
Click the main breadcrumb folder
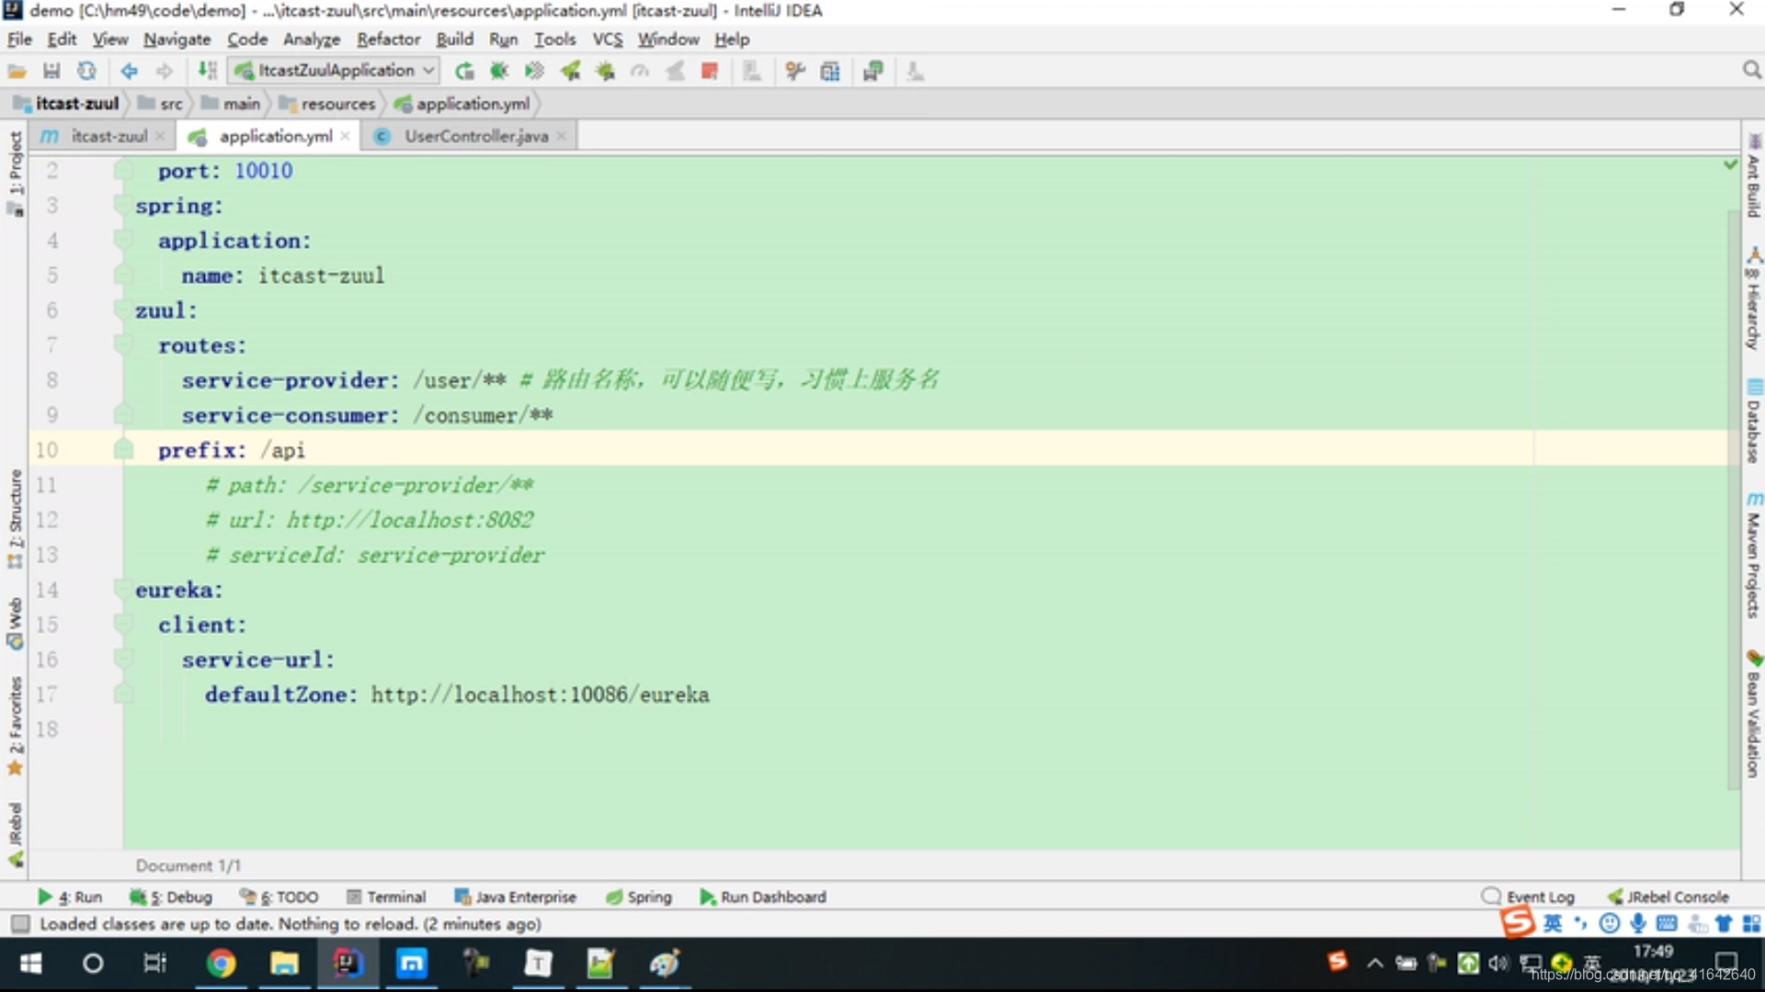[x=232, y=104]
